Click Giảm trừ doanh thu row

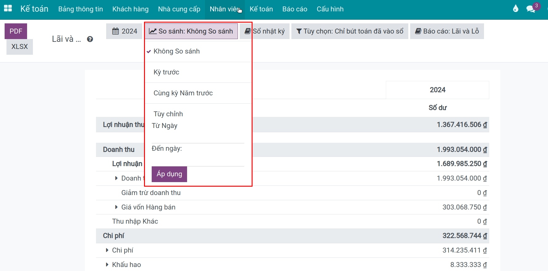(x=292, y=193)
